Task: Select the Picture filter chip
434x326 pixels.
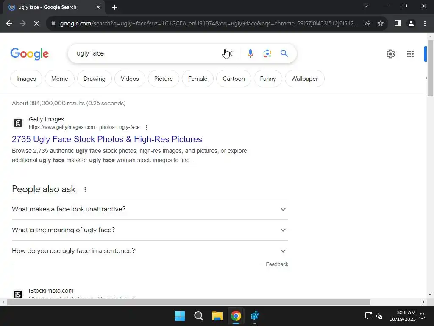Action: click(x=164, y=79)
